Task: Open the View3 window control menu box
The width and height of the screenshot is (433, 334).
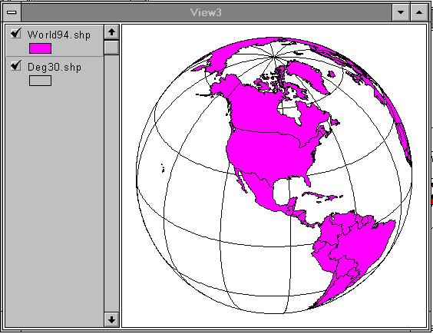Action: (12, 12)
